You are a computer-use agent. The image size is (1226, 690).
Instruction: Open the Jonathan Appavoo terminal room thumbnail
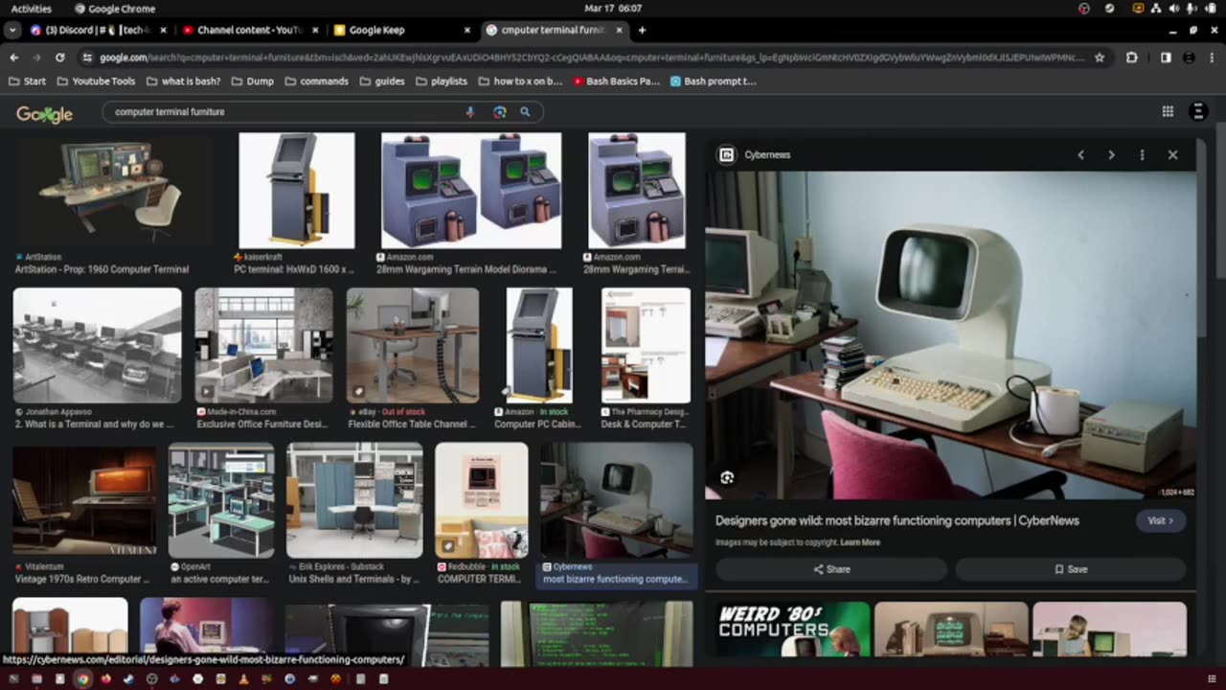pyautogui.click(x=97, y=345)
